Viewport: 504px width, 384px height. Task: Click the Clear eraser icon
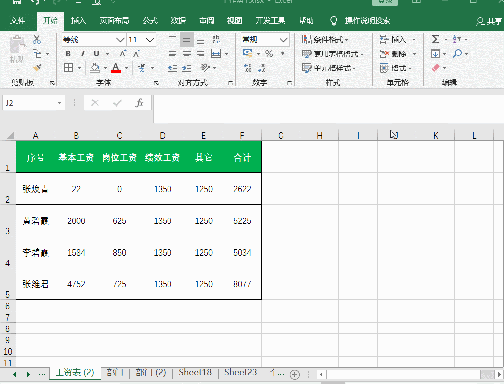click(x=435, y=68)
